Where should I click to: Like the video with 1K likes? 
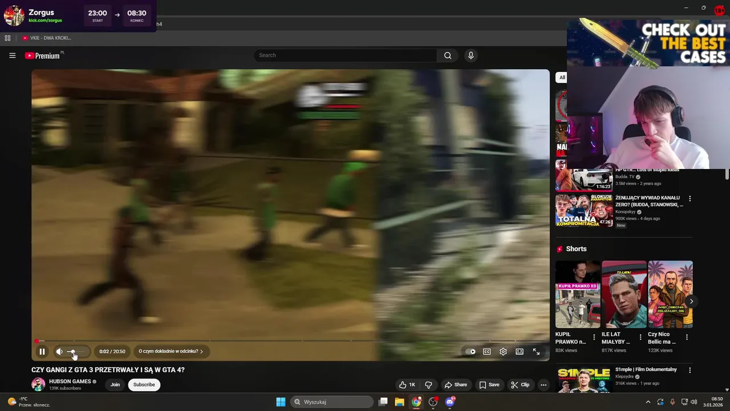[x=407, y=385]
